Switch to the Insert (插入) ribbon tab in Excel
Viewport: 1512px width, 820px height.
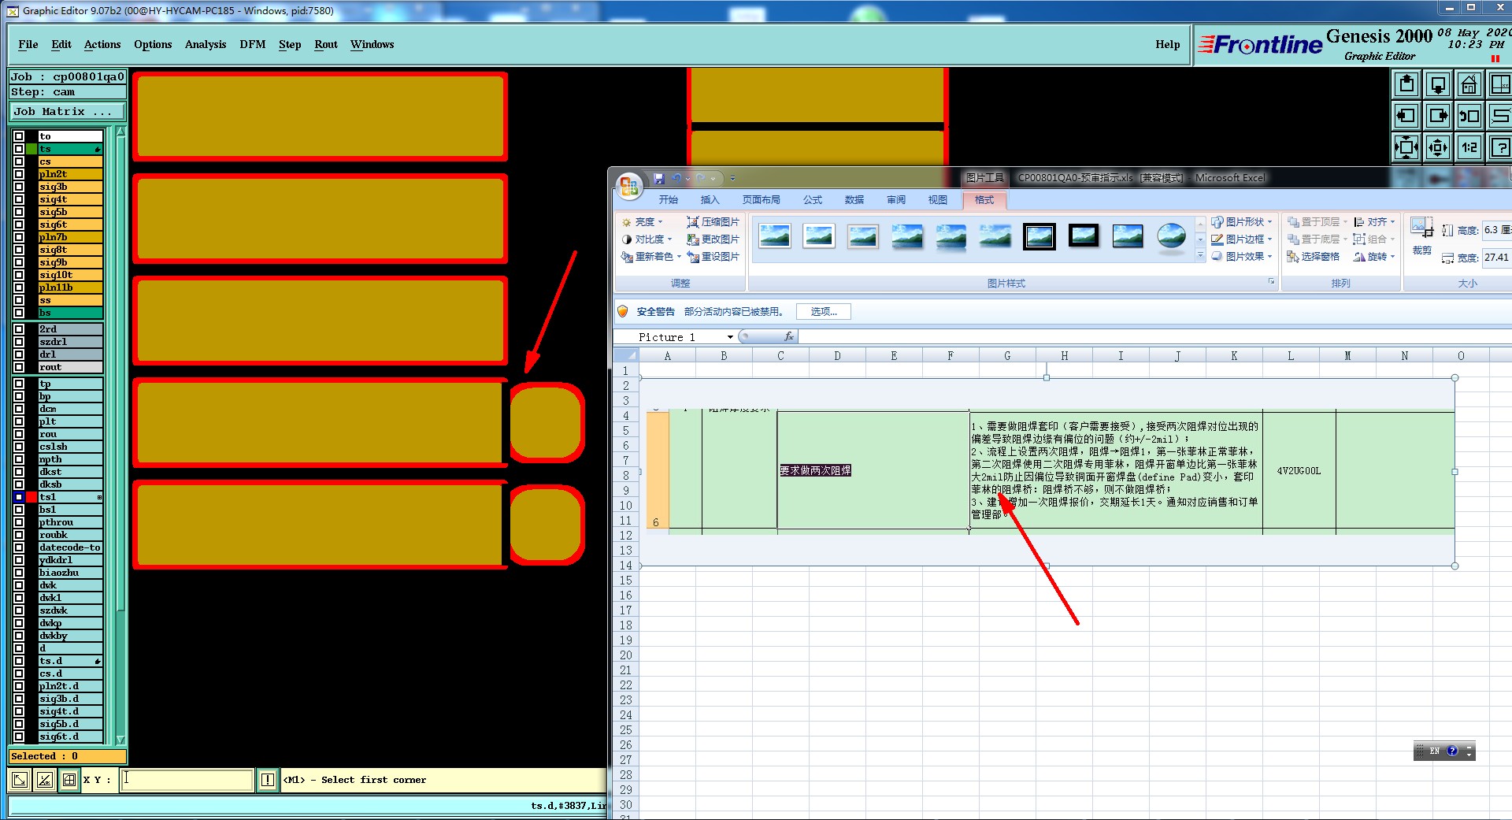[x=710, y=200]
